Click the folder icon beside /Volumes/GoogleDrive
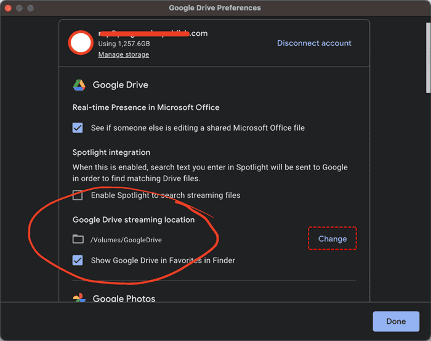The width and height of the screenshot is (431, 341). [x=78, y=239]
